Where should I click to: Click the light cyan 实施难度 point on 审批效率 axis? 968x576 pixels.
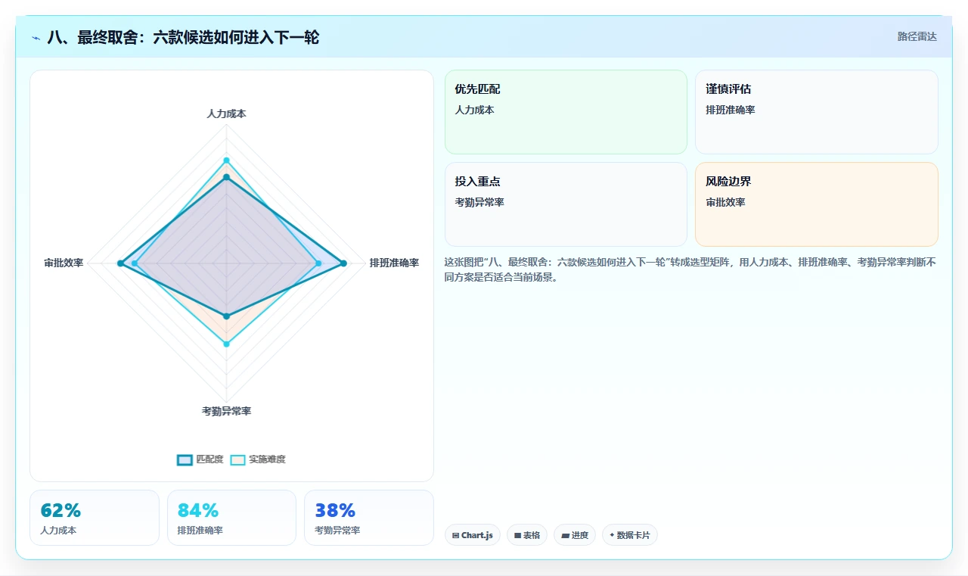click(x=135, y=263)
